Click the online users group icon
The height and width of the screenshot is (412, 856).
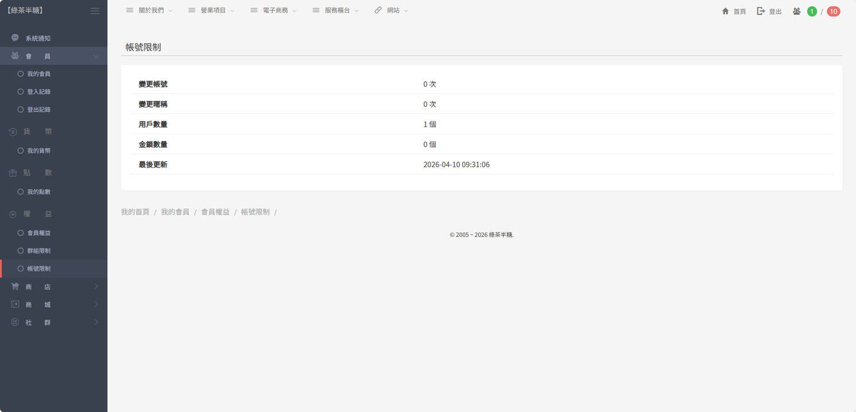(x=796, y=11)
